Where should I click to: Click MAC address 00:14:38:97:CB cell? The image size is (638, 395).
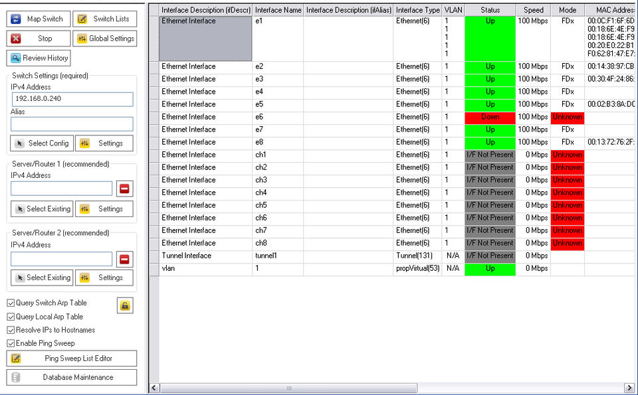click(x=610, y=66)
